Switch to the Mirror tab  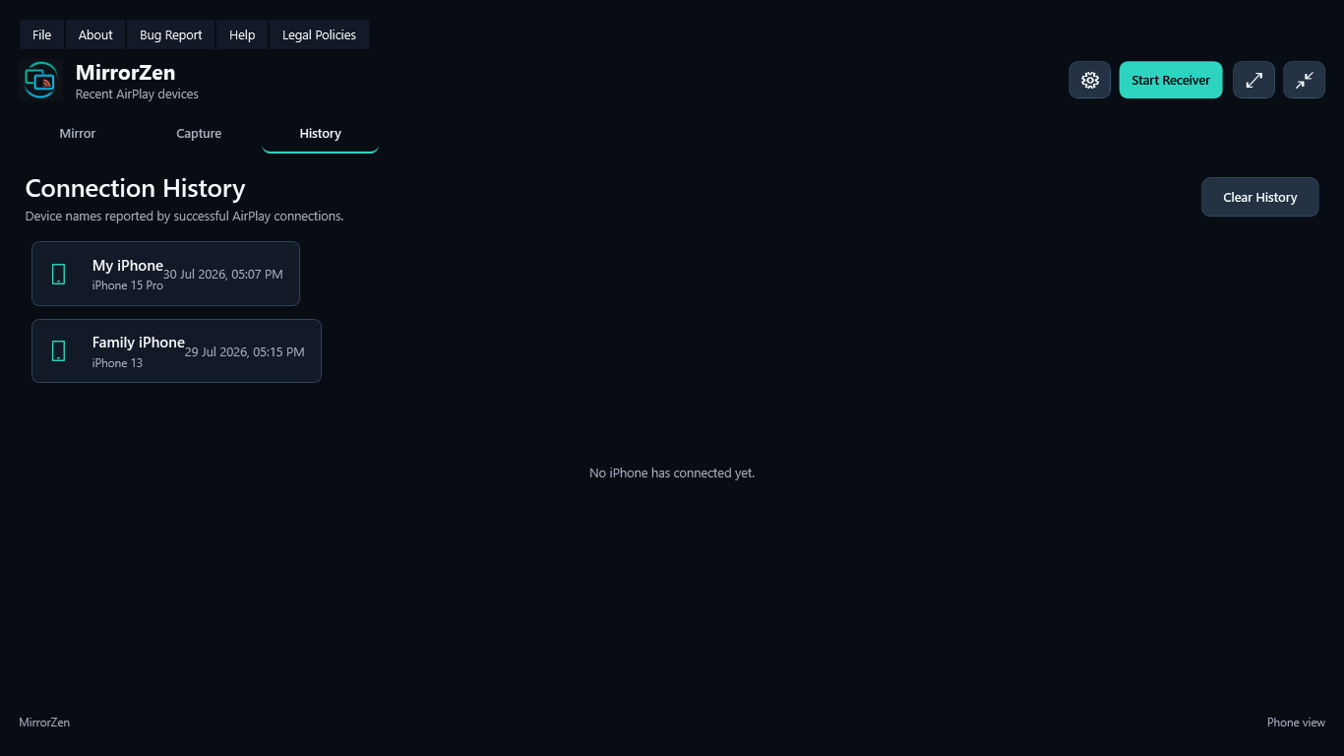click(78, 134)
